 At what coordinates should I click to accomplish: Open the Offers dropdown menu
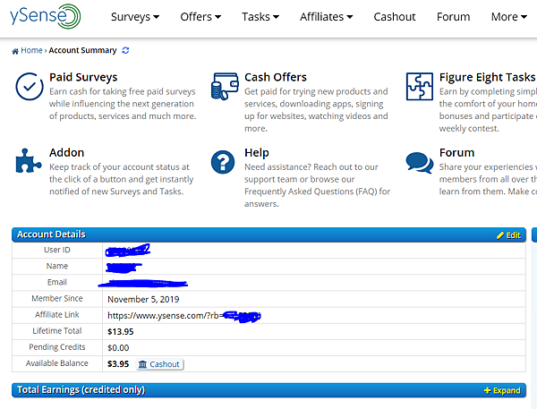(200, 17)
